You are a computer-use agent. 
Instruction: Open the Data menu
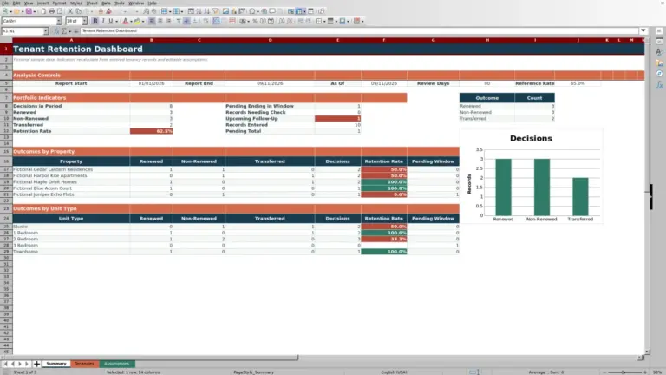coord(106,3)
